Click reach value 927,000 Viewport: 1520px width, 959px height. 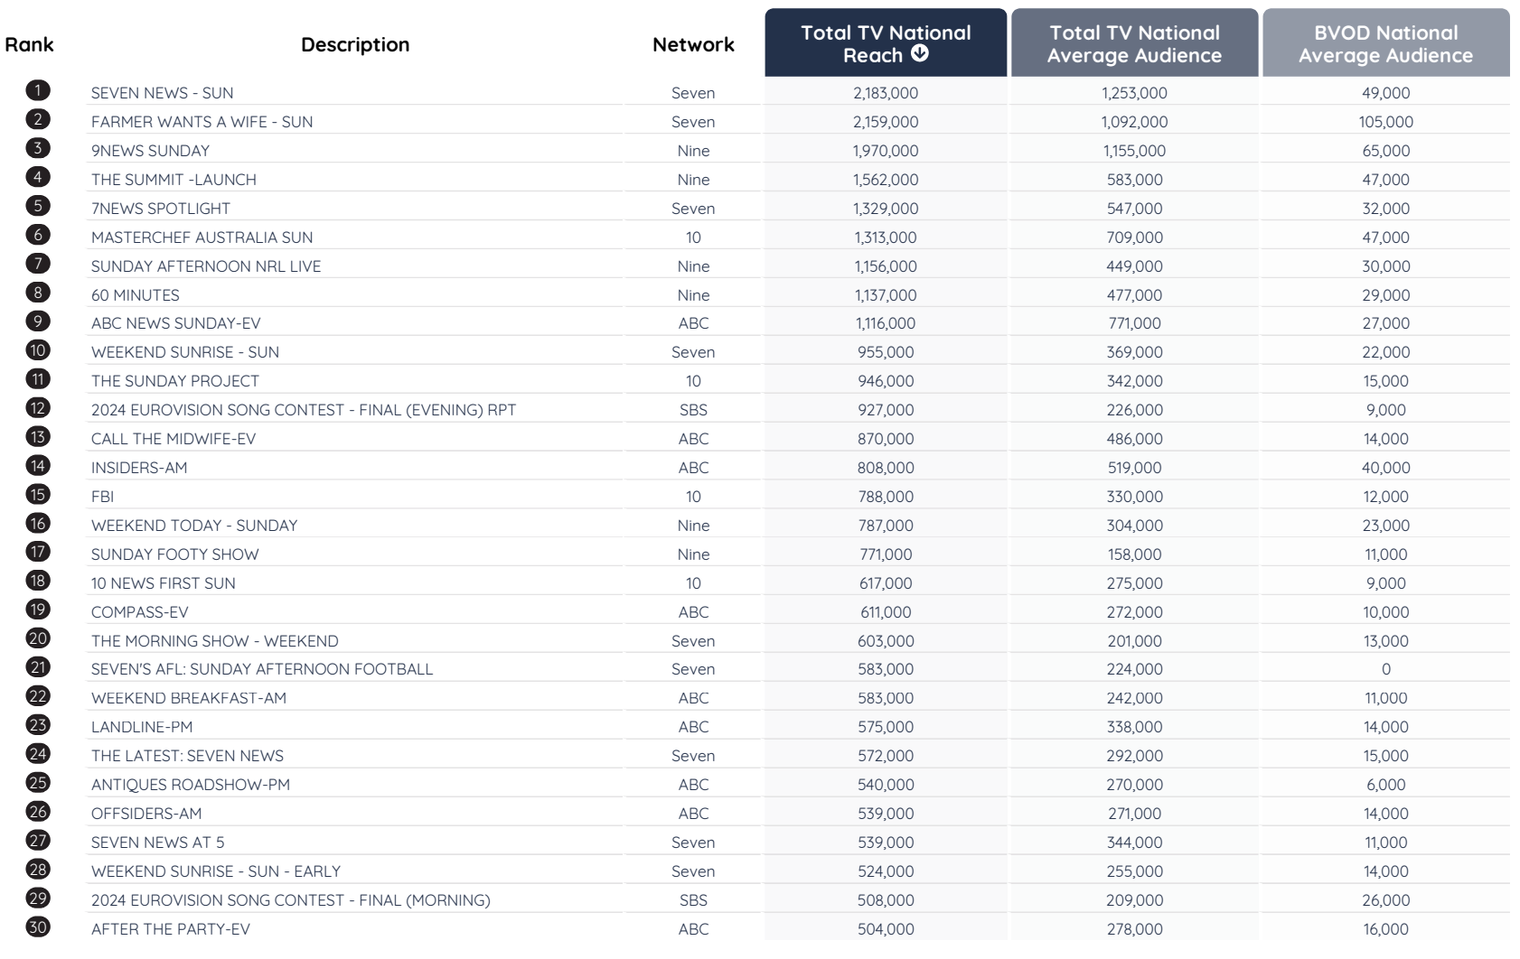click(886, 410)
